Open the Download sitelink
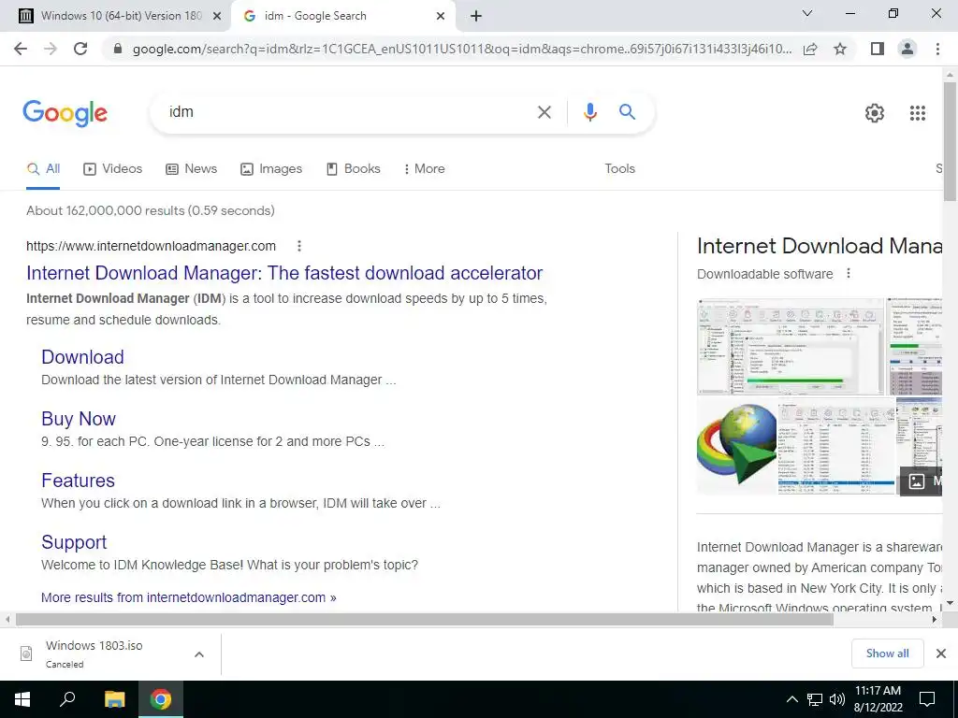 click(x=82, y=357)
